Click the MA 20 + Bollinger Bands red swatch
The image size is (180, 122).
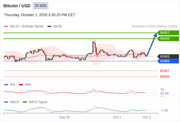tap(6, 27)
